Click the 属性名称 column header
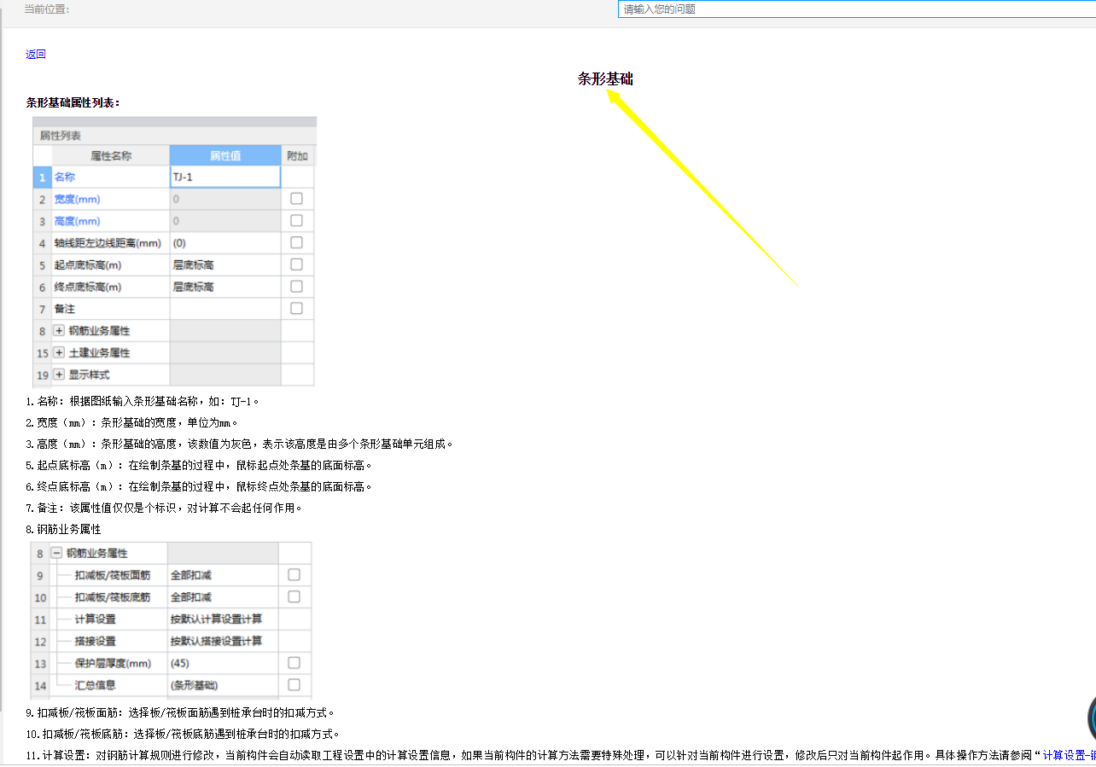 (x=111, y=155)
